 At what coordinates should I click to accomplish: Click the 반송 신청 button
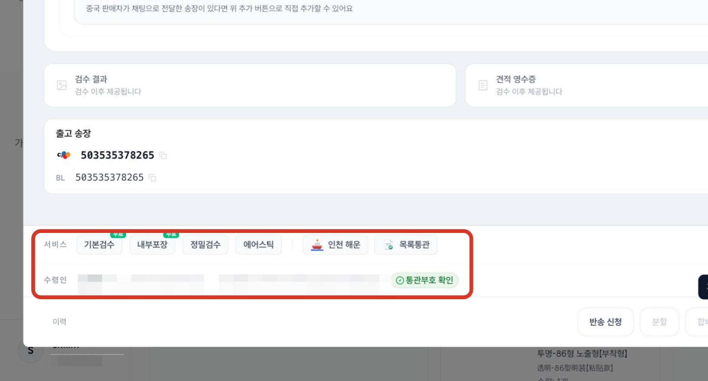(x=605, y=322)
